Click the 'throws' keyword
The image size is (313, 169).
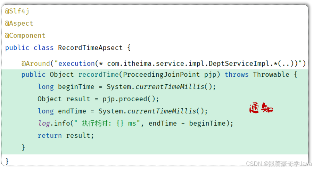237,75
